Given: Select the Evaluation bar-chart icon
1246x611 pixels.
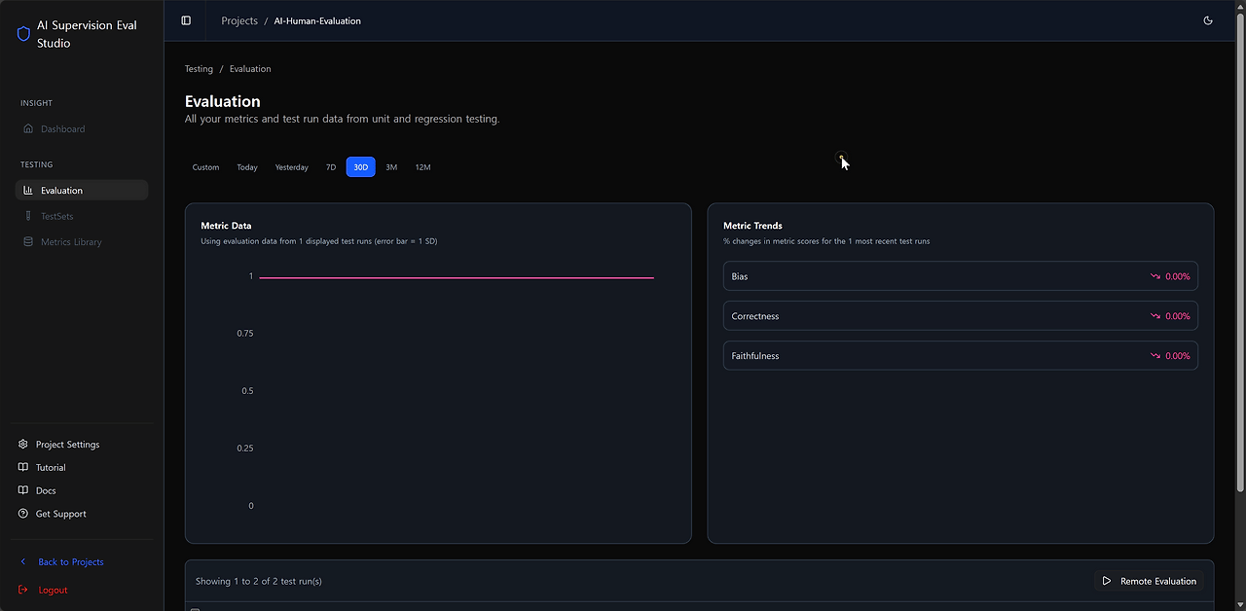Looking at the screenshot, I should pyautogui.click(x=28, y=190).
